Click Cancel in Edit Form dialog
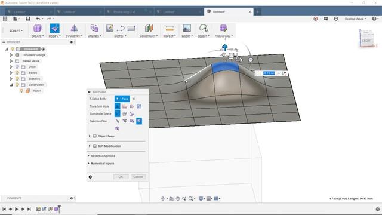Image resolution: width=382 pixels, height=215 pixels. [138, 177]
